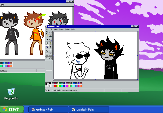Image resolution: width=163 pixels, height=113 pixels.
Task: Choose the yellow swatch in front palette
Action: tap(57, 86)
